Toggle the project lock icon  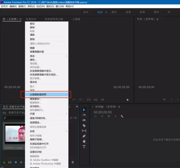pos(4,162)
